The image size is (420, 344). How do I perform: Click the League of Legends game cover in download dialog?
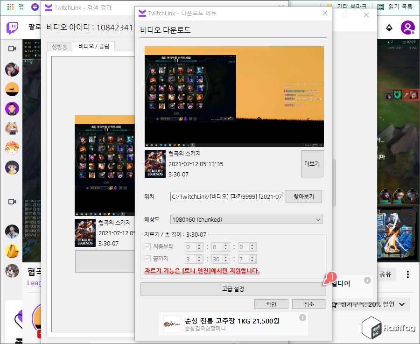point(155,164)
